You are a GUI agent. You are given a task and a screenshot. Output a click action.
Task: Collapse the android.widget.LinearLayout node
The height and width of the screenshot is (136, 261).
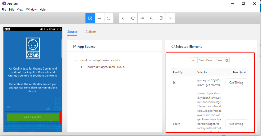tap(76, 60)
